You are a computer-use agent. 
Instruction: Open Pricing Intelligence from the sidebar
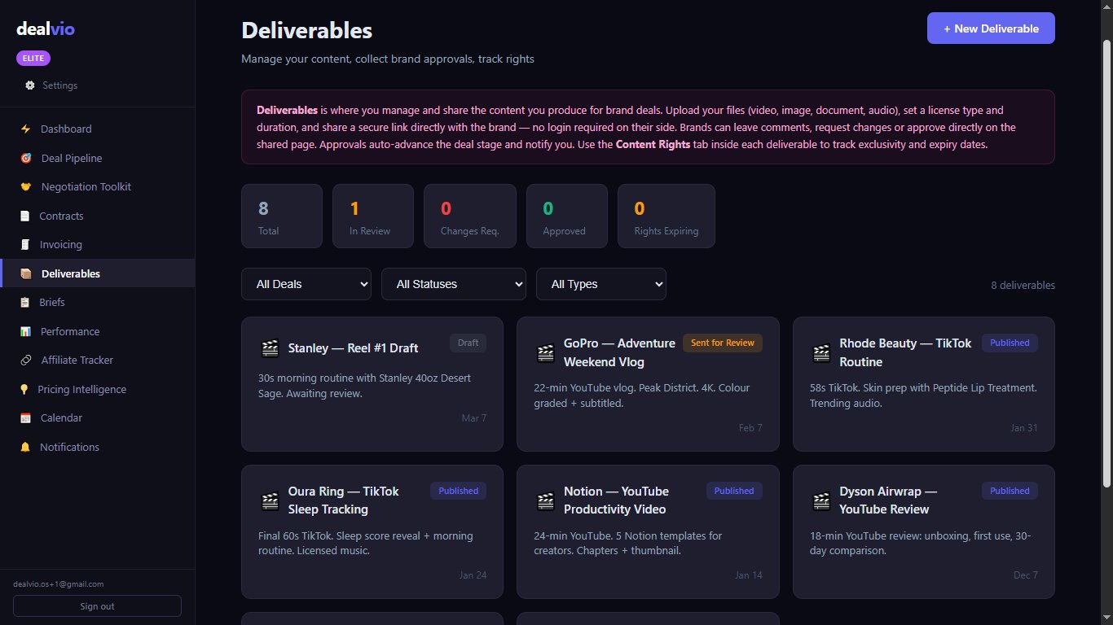coord(83,389)
